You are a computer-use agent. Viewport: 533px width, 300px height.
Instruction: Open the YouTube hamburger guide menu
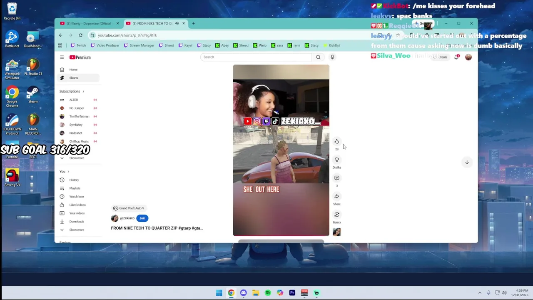click(x=62, y=57)
